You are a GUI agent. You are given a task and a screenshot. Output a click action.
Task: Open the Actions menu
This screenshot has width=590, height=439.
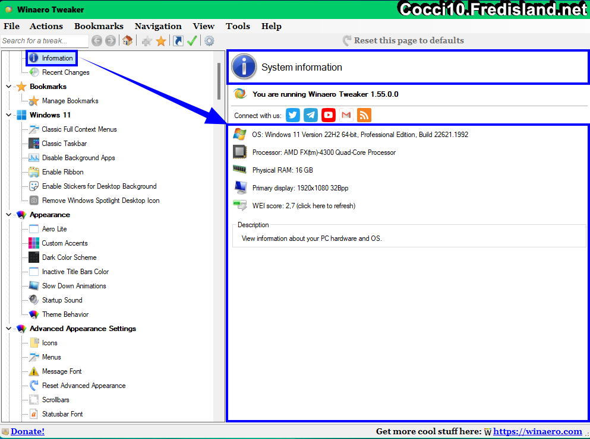tap(46, 26)
